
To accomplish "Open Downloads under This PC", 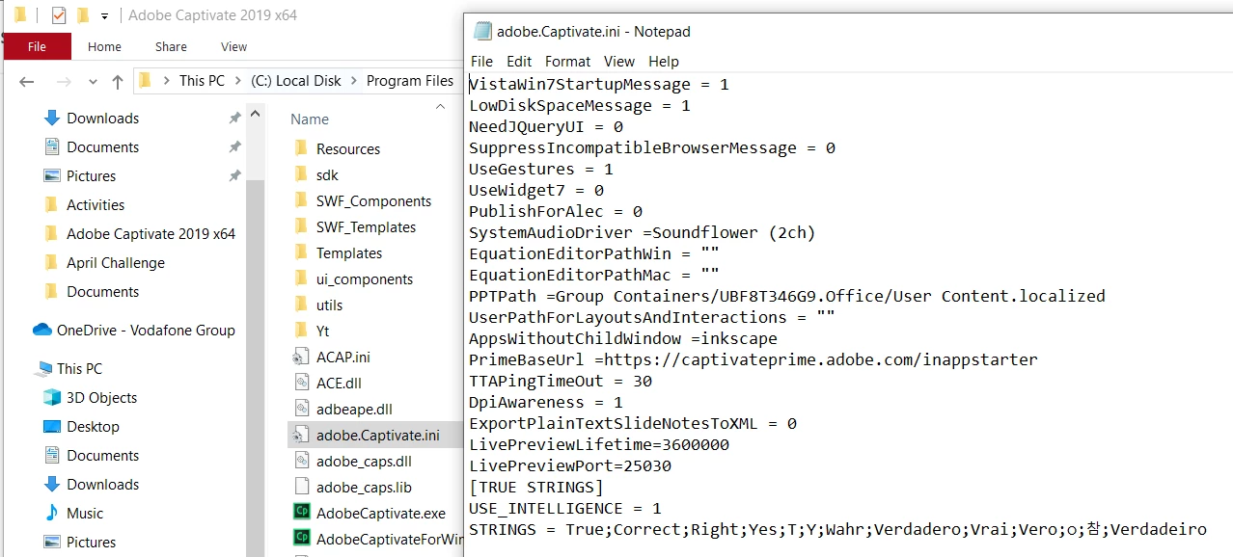I will click(102, 485).
